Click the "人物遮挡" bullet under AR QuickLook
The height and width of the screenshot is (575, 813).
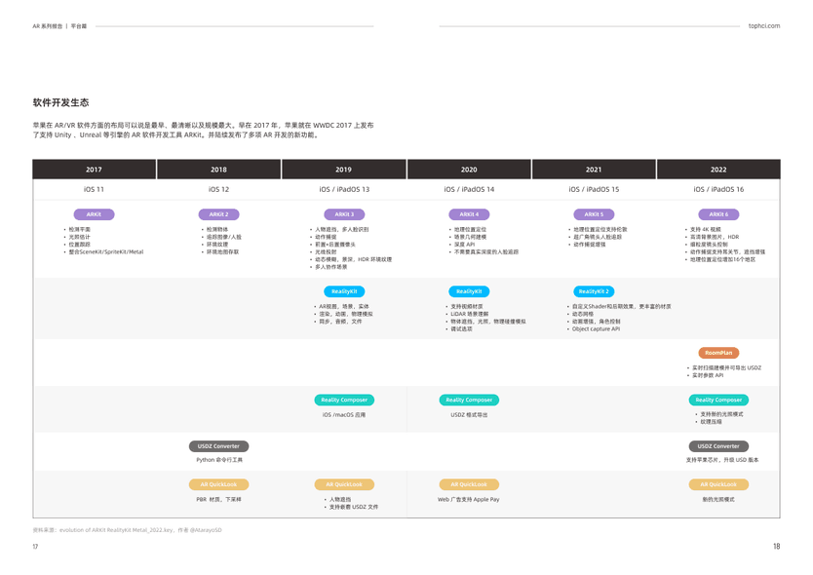point(340,499)
